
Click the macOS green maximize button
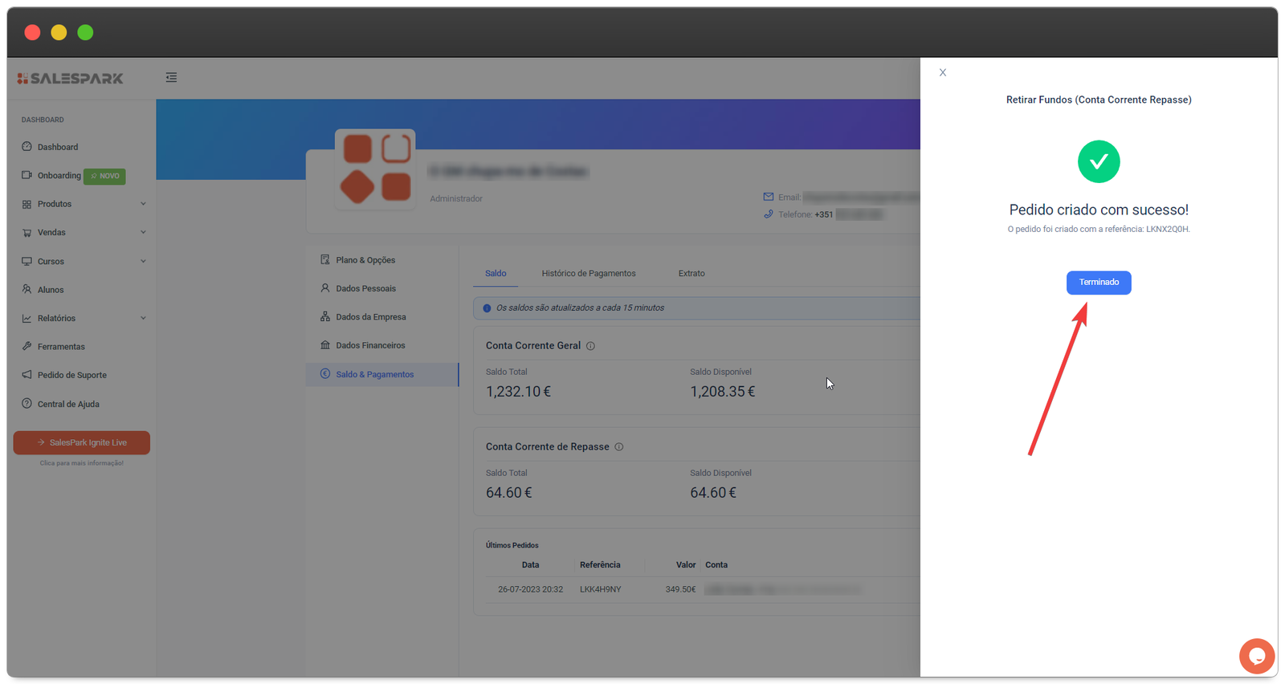pos(85,32)
